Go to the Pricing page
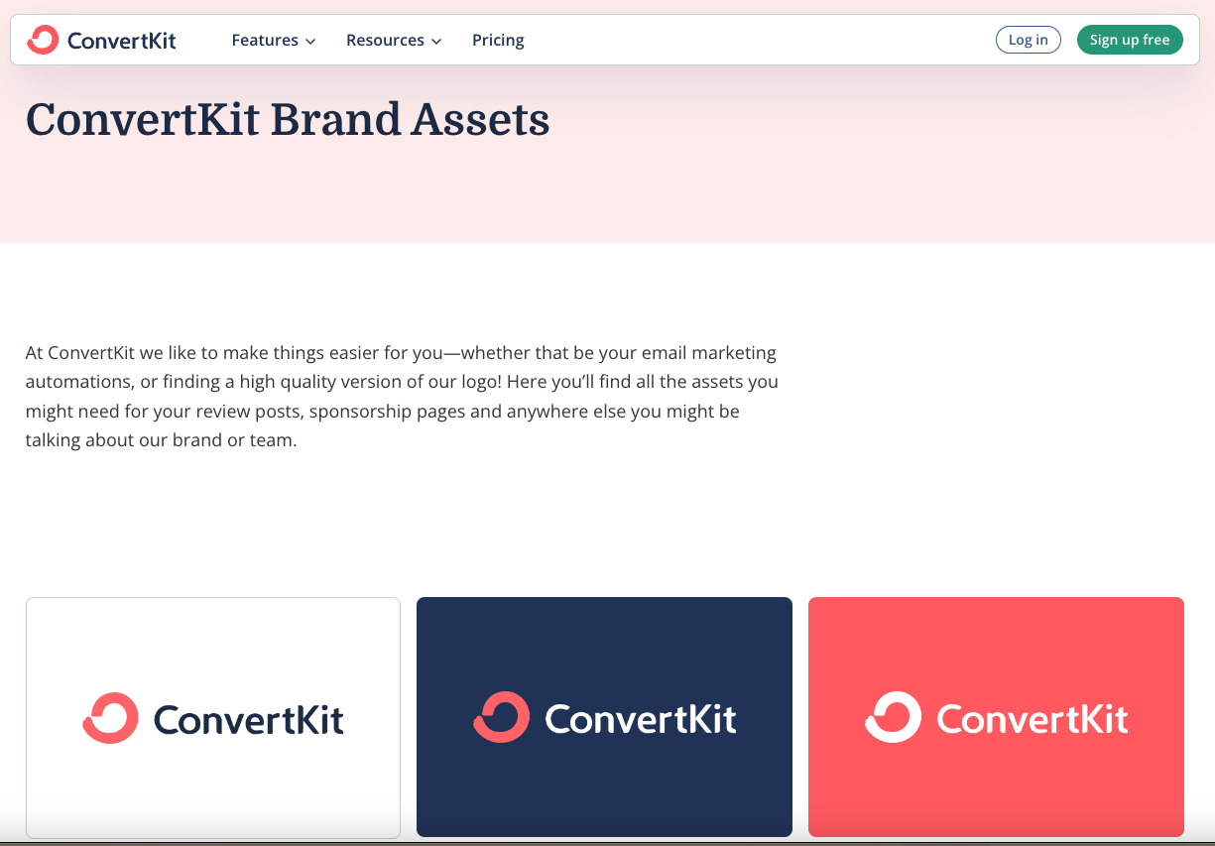 coord(498,40)
